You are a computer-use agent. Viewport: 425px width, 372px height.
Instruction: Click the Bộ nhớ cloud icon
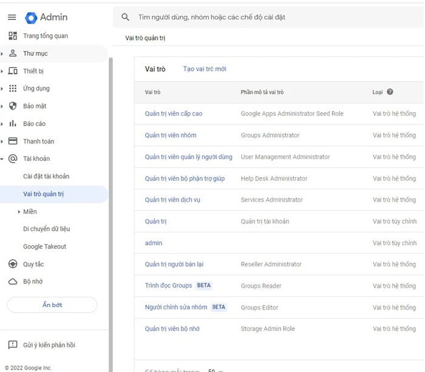pos(13,282)
